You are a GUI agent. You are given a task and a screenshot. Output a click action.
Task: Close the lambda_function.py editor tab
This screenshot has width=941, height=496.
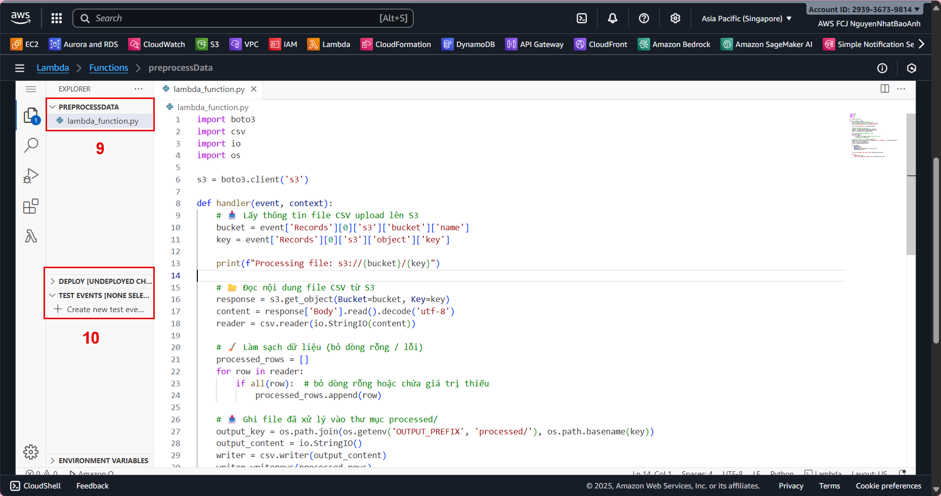click(254, 89)
